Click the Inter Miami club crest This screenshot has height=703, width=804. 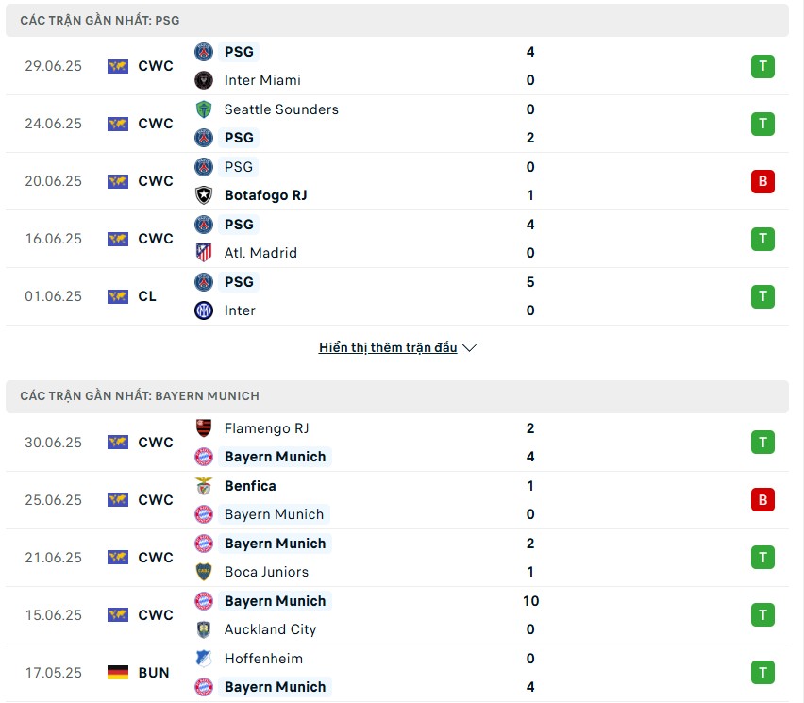[204, 80]
